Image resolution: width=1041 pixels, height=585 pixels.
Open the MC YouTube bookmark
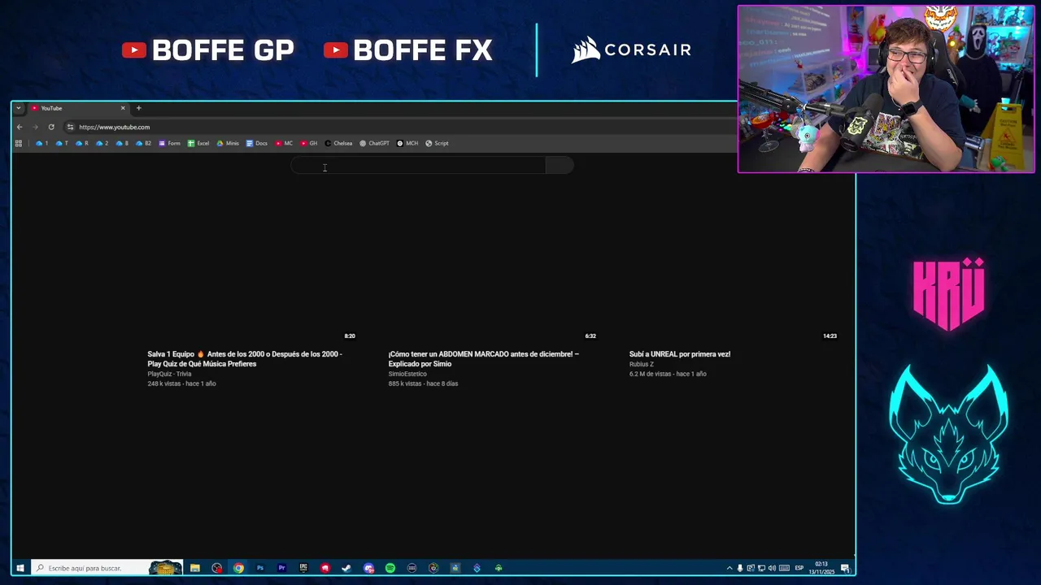point(284,143)
